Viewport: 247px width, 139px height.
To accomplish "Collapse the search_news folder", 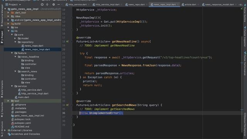I will coord(15,71).
